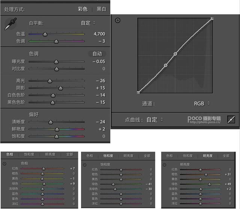Click the top-right endpoint of the tone curve

tap(212, 18)
